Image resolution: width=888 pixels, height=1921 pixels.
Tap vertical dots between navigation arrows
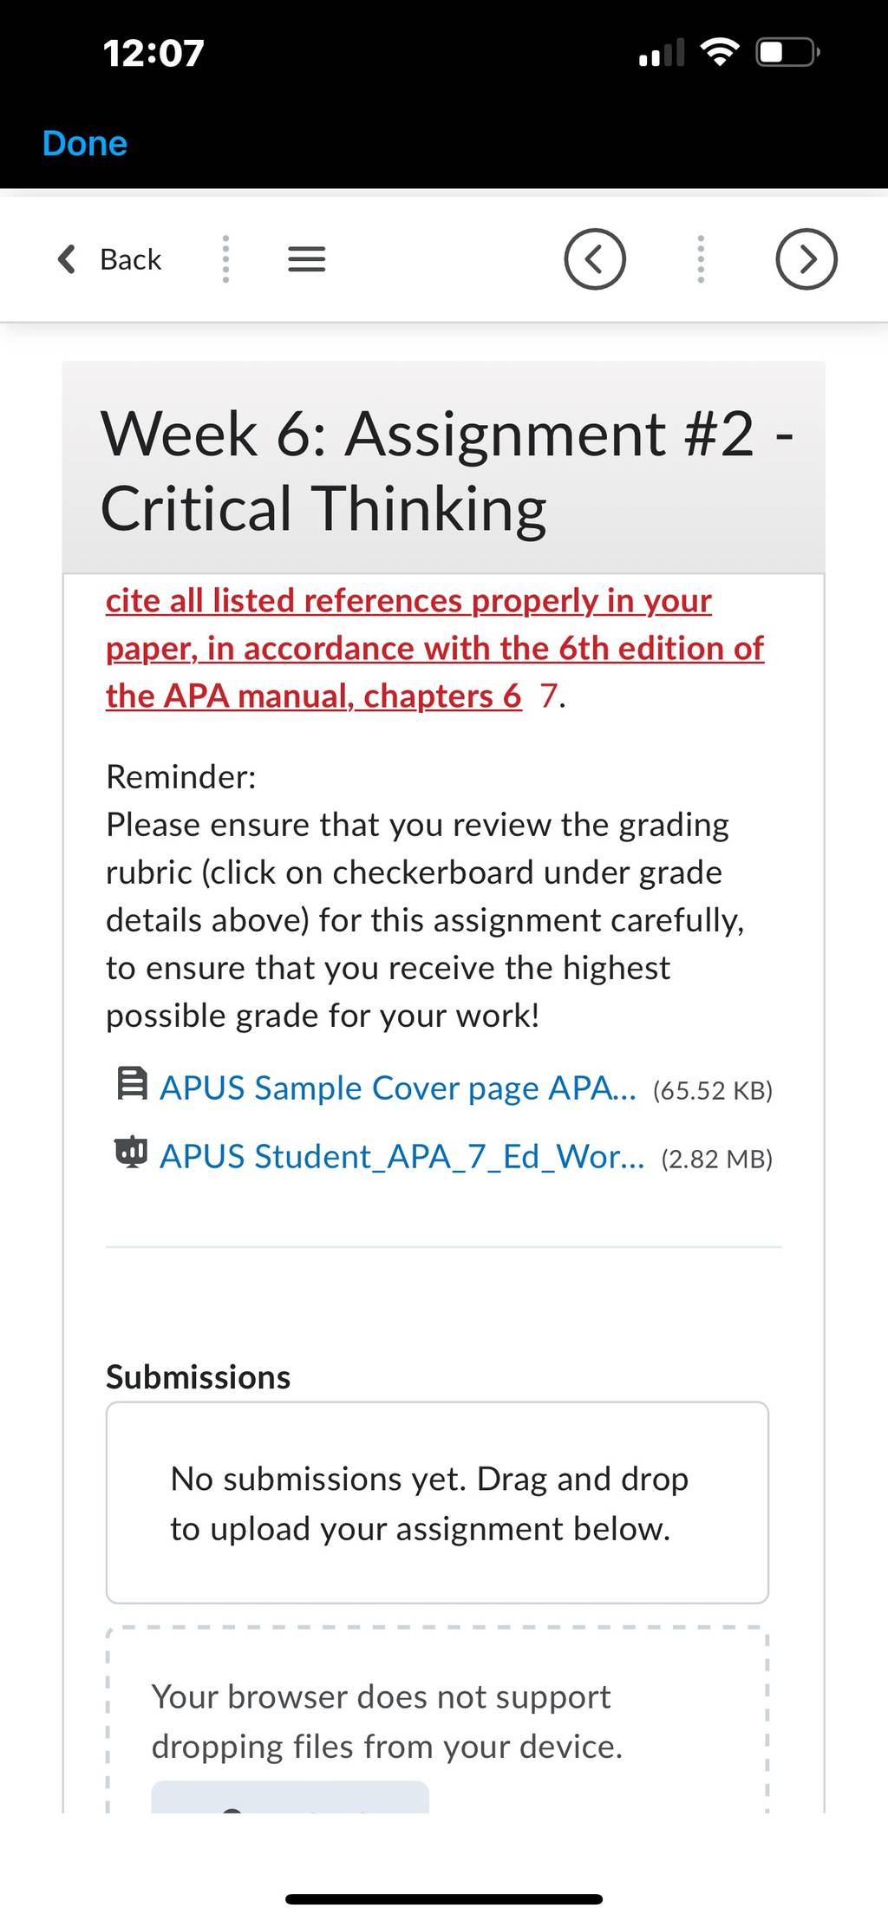(701, 258)
